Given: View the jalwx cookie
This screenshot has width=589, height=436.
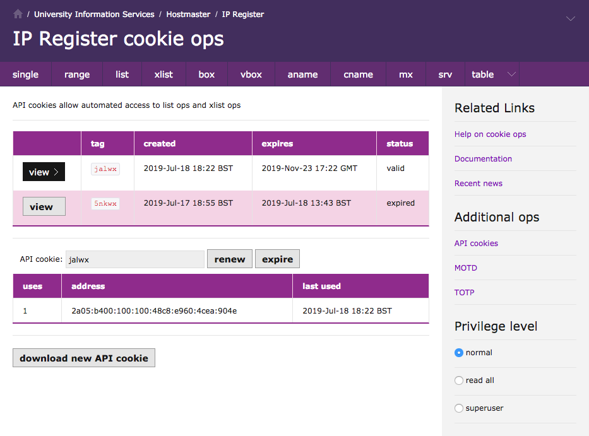Looking at the screenshot, I should 44,172.
